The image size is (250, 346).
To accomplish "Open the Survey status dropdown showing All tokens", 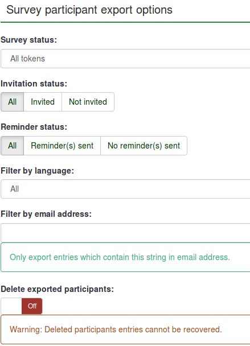I will 125,59.
